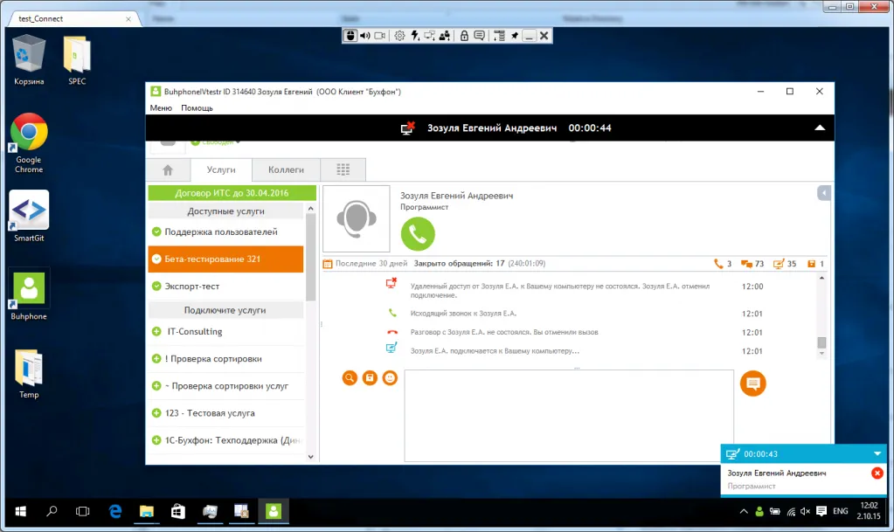Call Зозуля Е.А. with green phone button
The width and height of the screenshot is (894, 532).
coord(418,233)
